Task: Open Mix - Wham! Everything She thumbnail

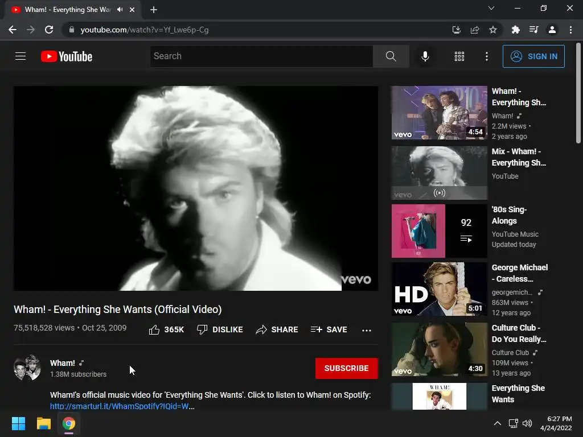Action: pos(439,173)
